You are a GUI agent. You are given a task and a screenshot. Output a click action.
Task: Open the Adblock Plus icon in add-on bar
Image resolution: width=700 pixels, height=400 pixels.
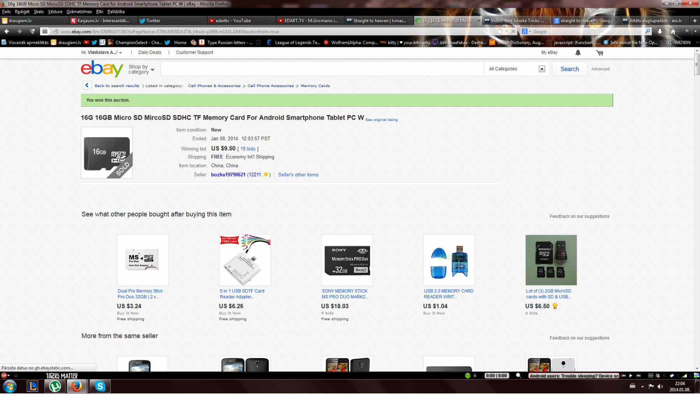(x=4, y=376)
